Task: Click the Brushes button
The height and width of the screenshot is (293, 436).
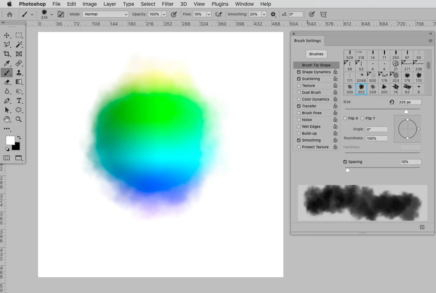Action: click(316, 54)
